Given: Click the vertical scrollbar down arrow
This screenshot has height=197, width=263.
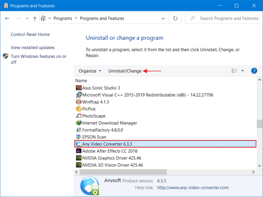Looking at the screenshot, I should click(260, 166).
